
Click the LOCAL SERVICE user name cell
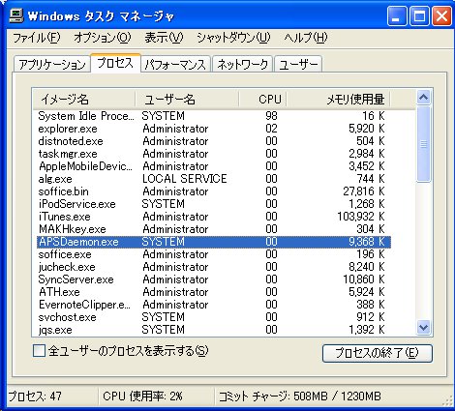tap(185, 179)
